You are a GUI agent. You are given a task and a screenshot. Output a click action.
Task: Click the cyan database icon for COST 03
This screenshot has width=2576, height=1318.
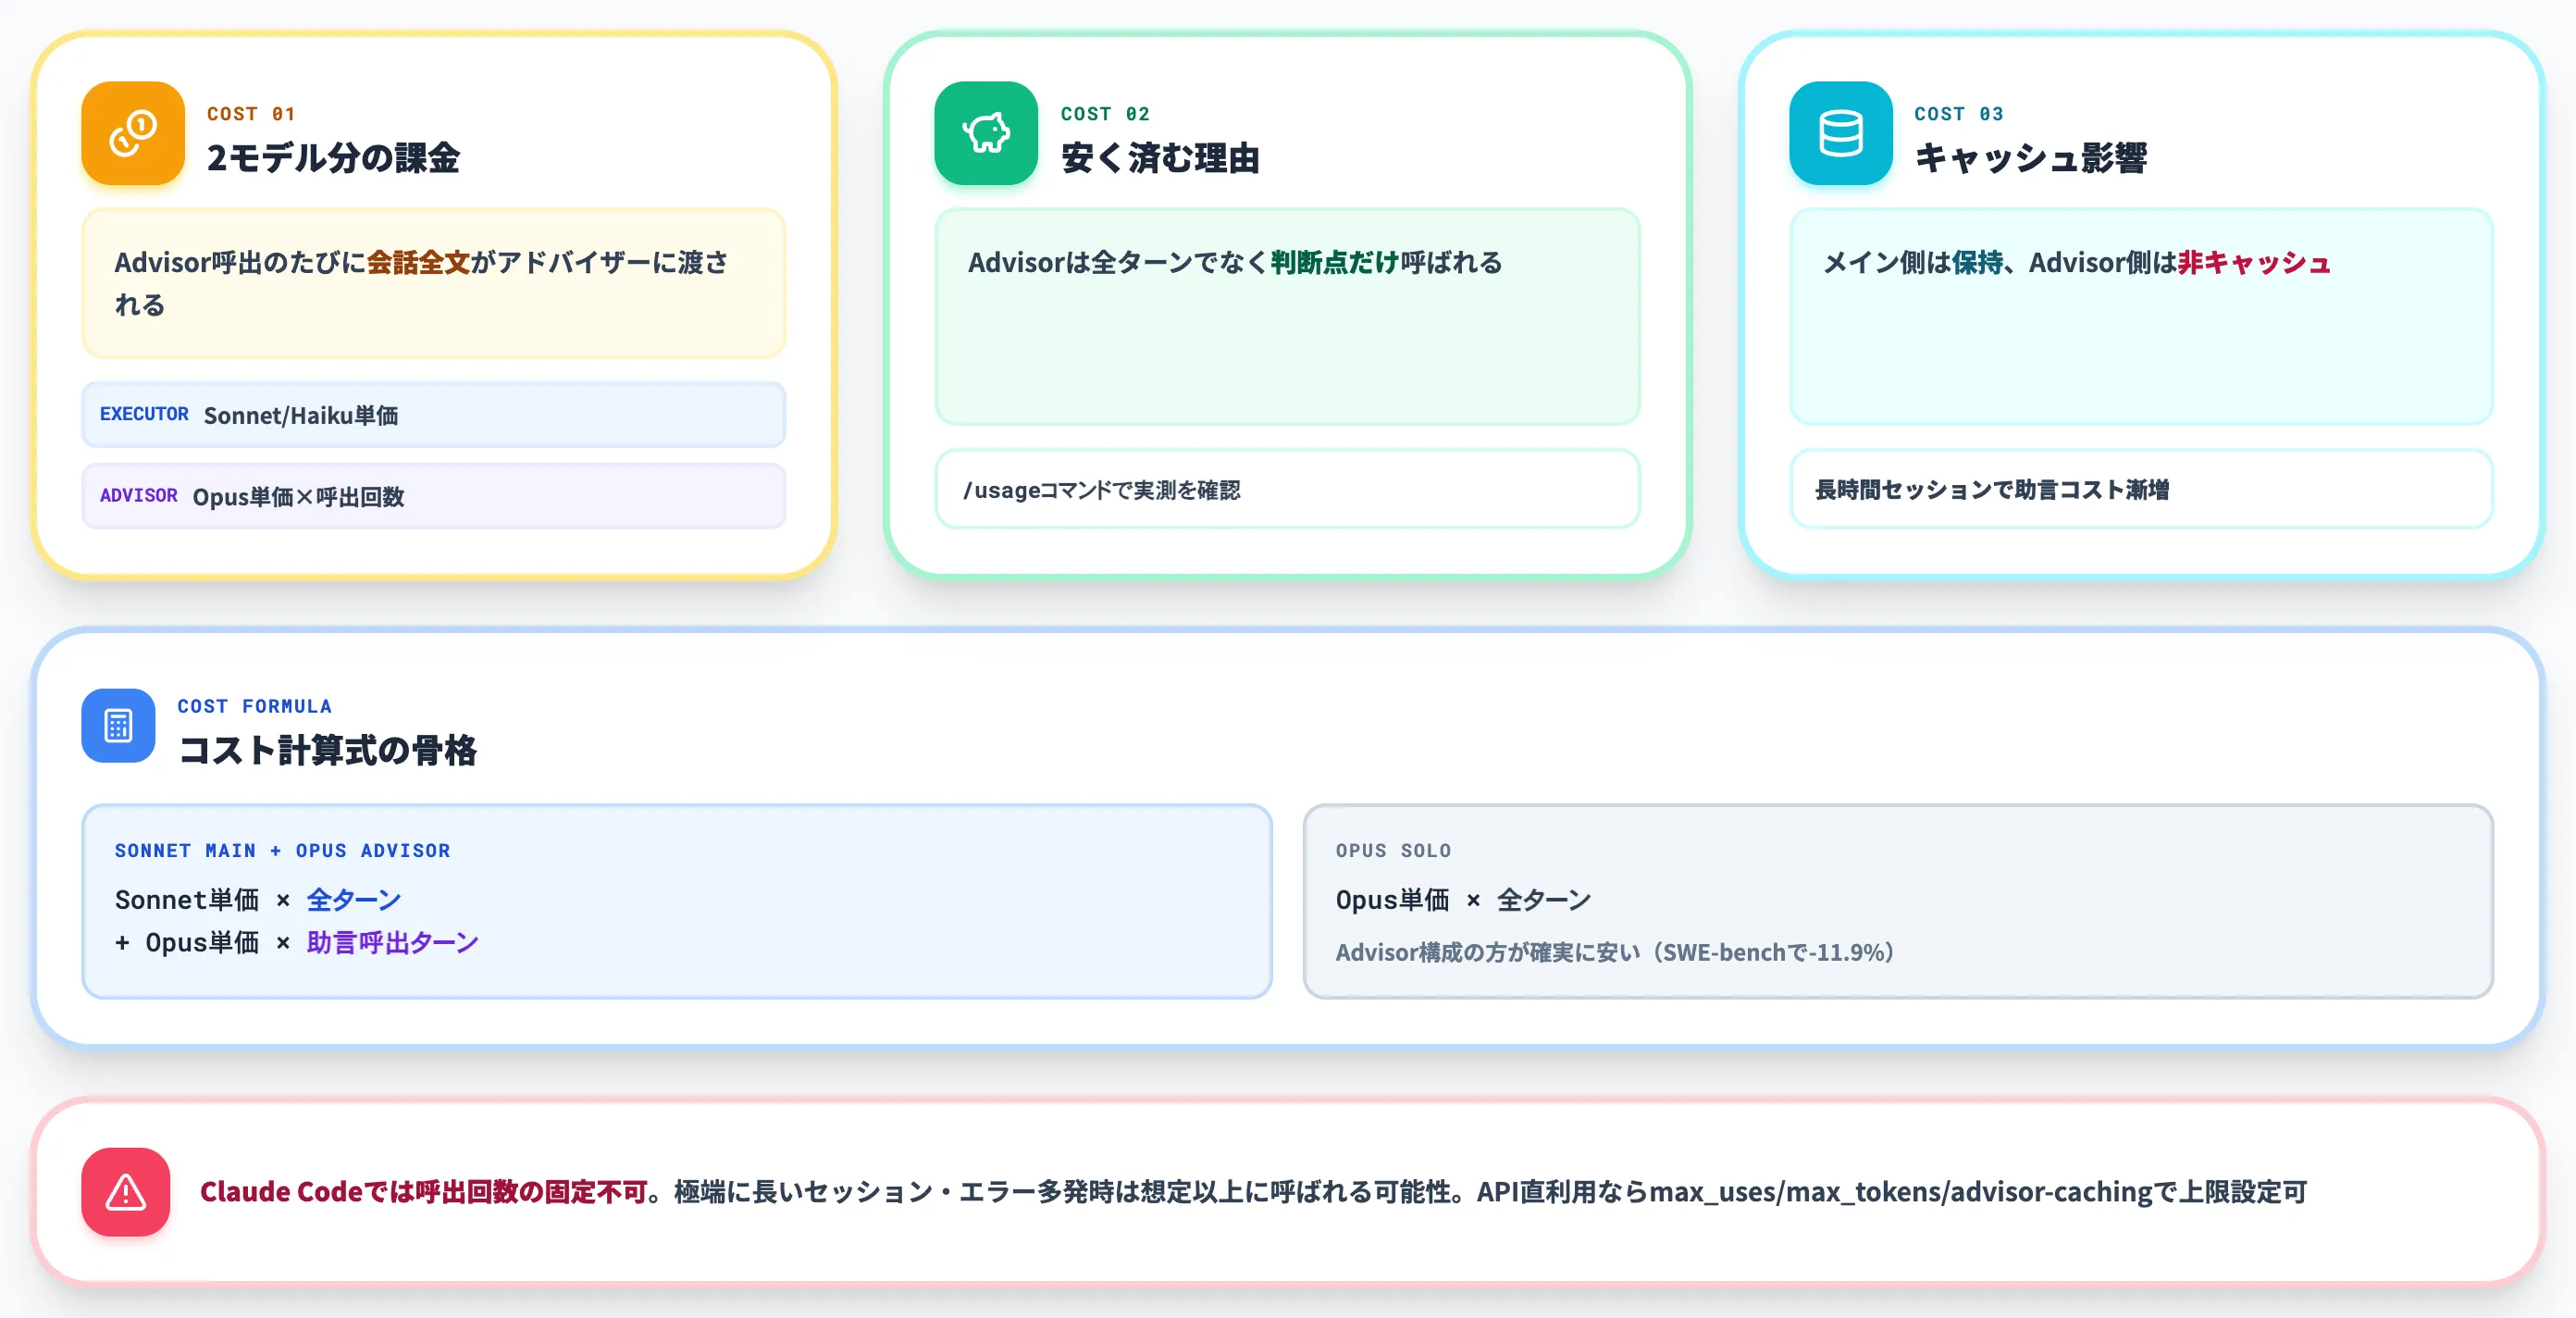pos(1840,133)
